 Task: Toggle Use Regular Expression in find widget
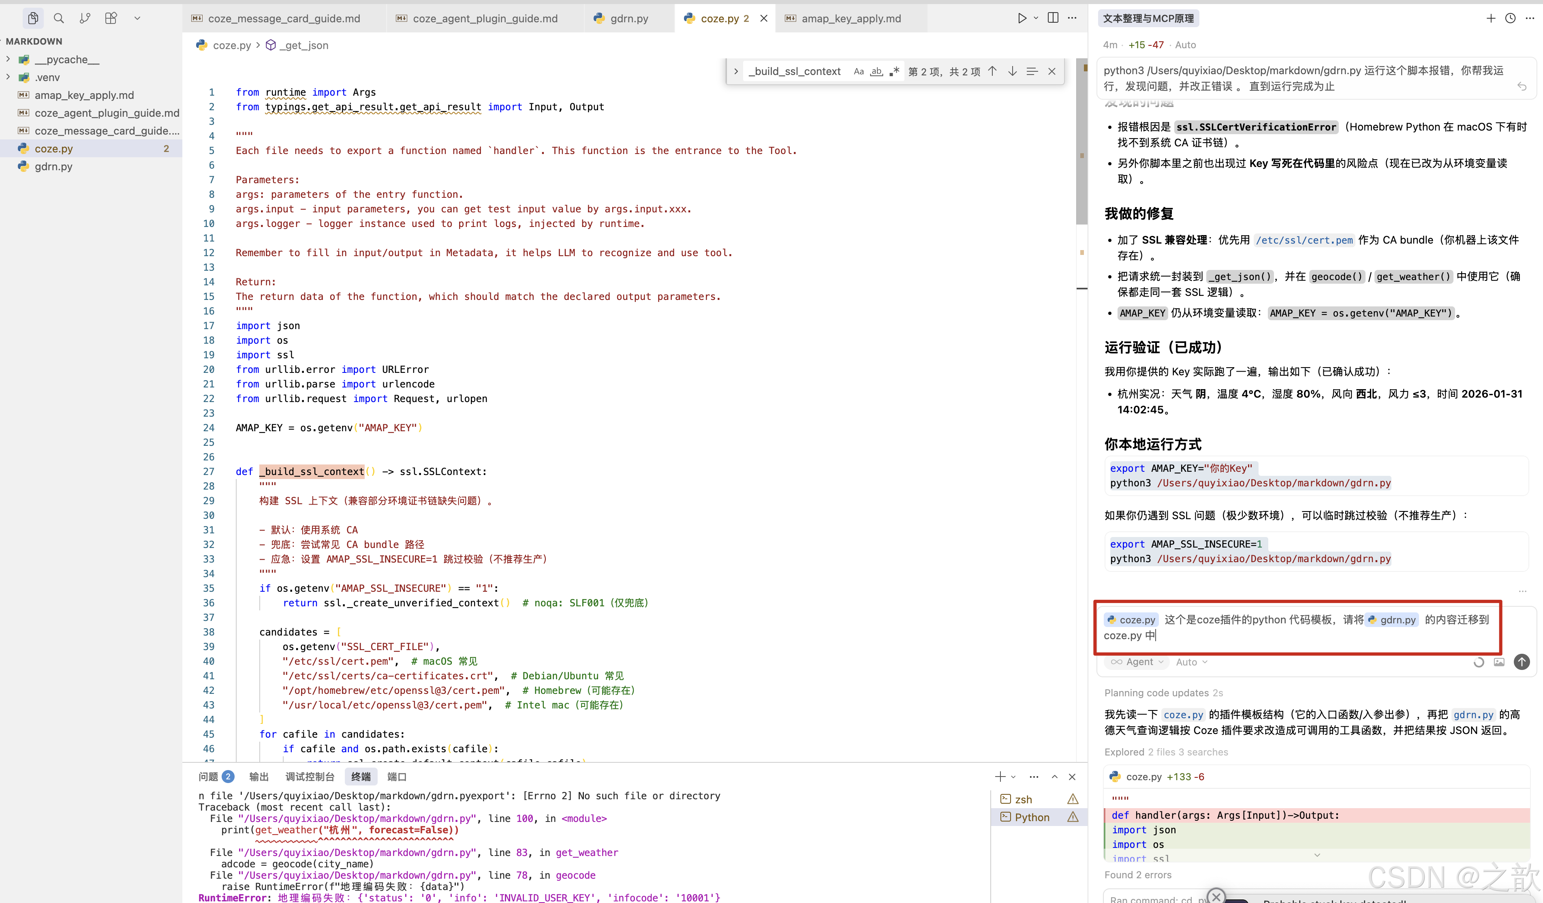point(895,72)
